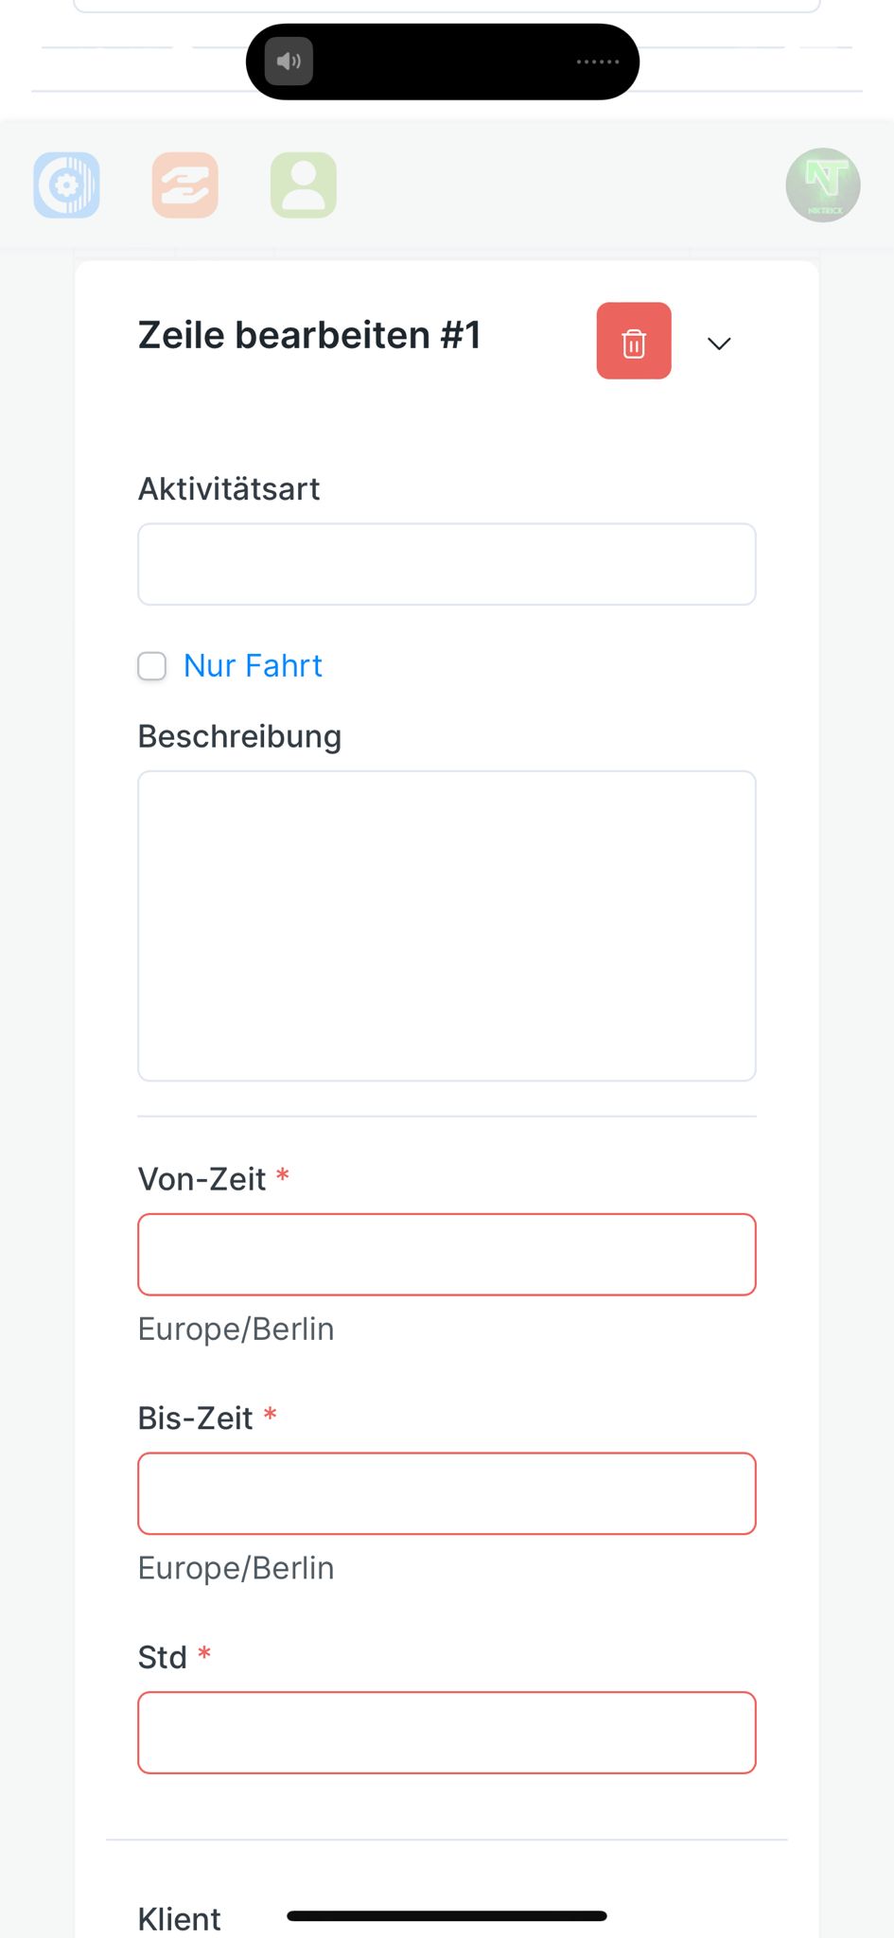
Task: Open the Bis-Zeit time picker field
Action: click(447, 1493)
